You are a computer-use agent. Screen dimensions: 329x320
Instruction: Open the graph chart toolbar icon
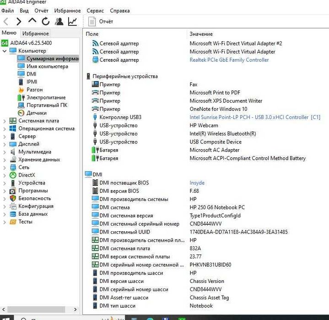click(73, 22)
